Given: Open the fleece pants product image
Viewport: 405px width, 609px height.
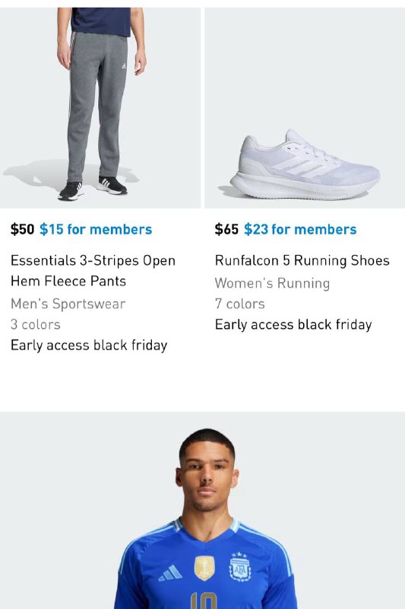Looking at the screenshot, I should 100,107.
